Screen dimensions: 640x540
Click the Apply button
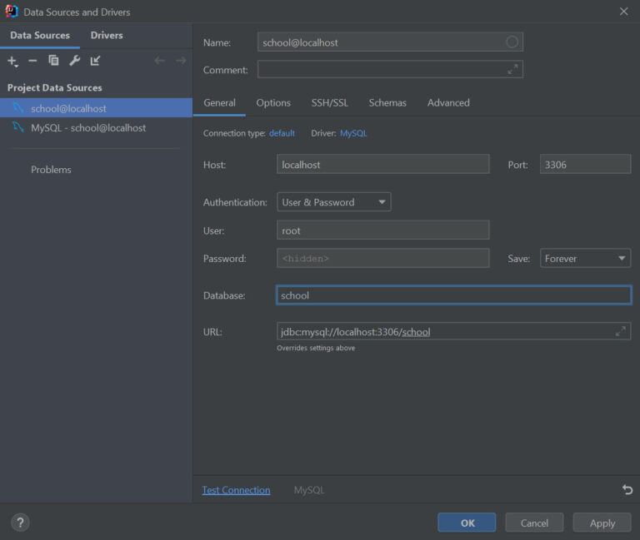(602, 523)
